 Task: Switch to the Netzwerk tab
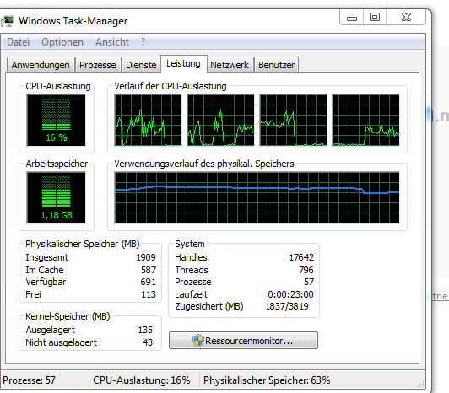click(x=230, y=65)
